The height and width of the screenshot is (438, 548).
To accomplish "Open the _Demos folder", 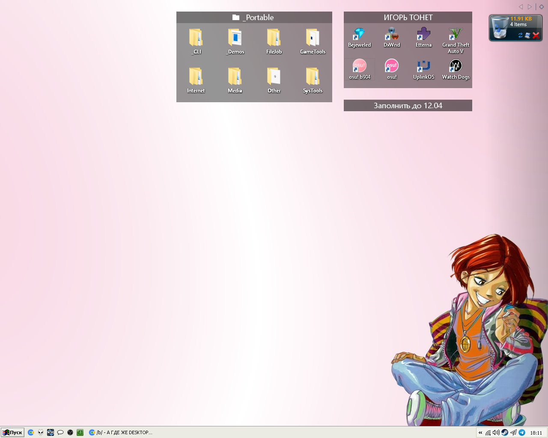I will [x=235, y=41].
